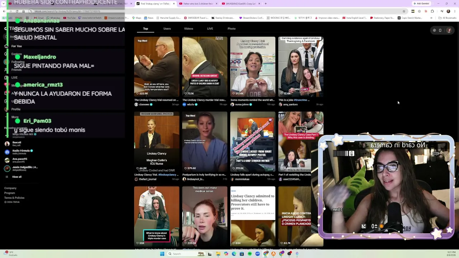Screen dimensions: 459x258
Task: Open the LIVE section in TikTok sidebar
Action: [x=14, y=77]
